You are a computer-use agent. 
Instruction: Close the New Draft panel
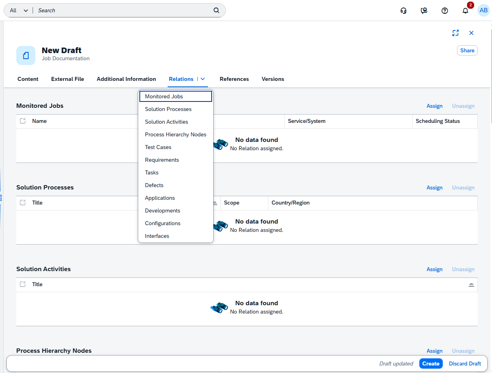point(471,33)
